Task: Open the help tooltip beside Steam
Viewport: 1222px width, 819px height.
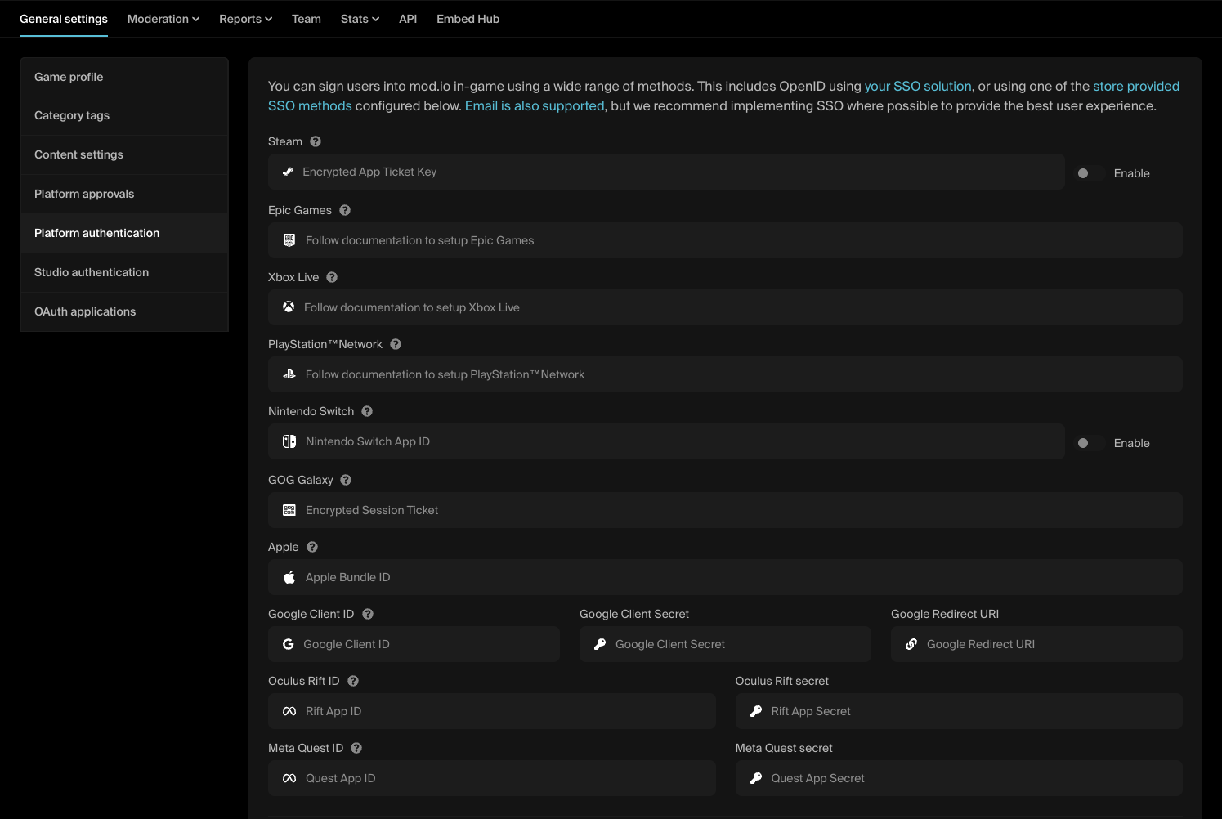Action: 316,141
